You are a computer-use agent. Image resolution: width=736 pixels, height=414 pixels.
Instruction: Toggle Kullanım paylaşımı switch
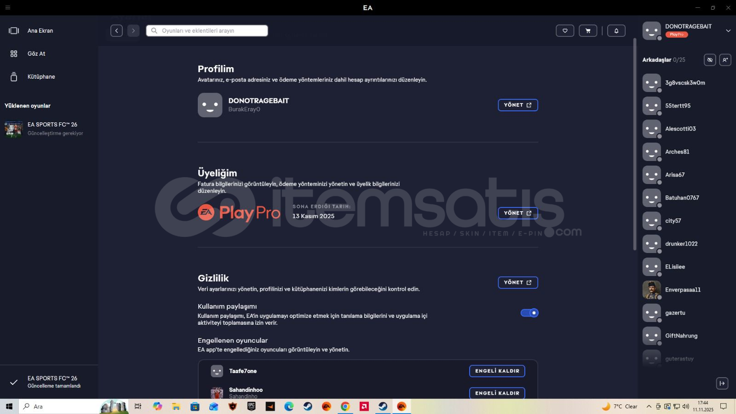pyautogui.click(x=529, y=313)
